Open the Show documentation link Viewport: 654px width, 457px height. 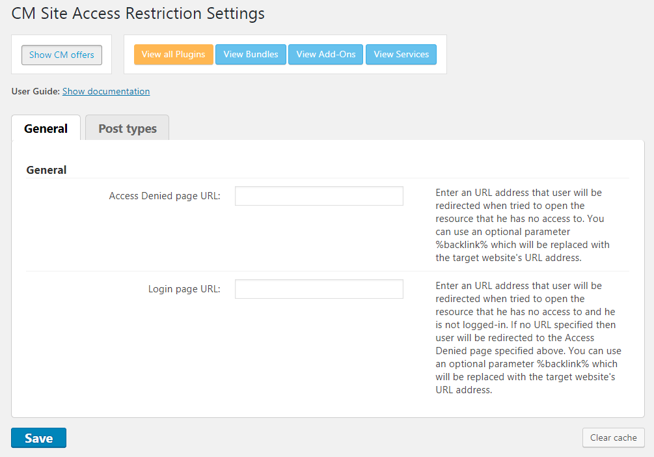coord(106,91)
